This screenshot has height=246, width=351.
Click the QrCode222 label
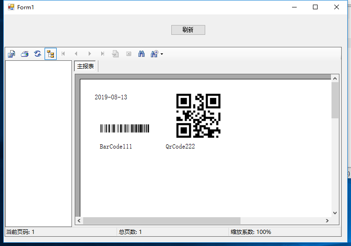(180, 146)
